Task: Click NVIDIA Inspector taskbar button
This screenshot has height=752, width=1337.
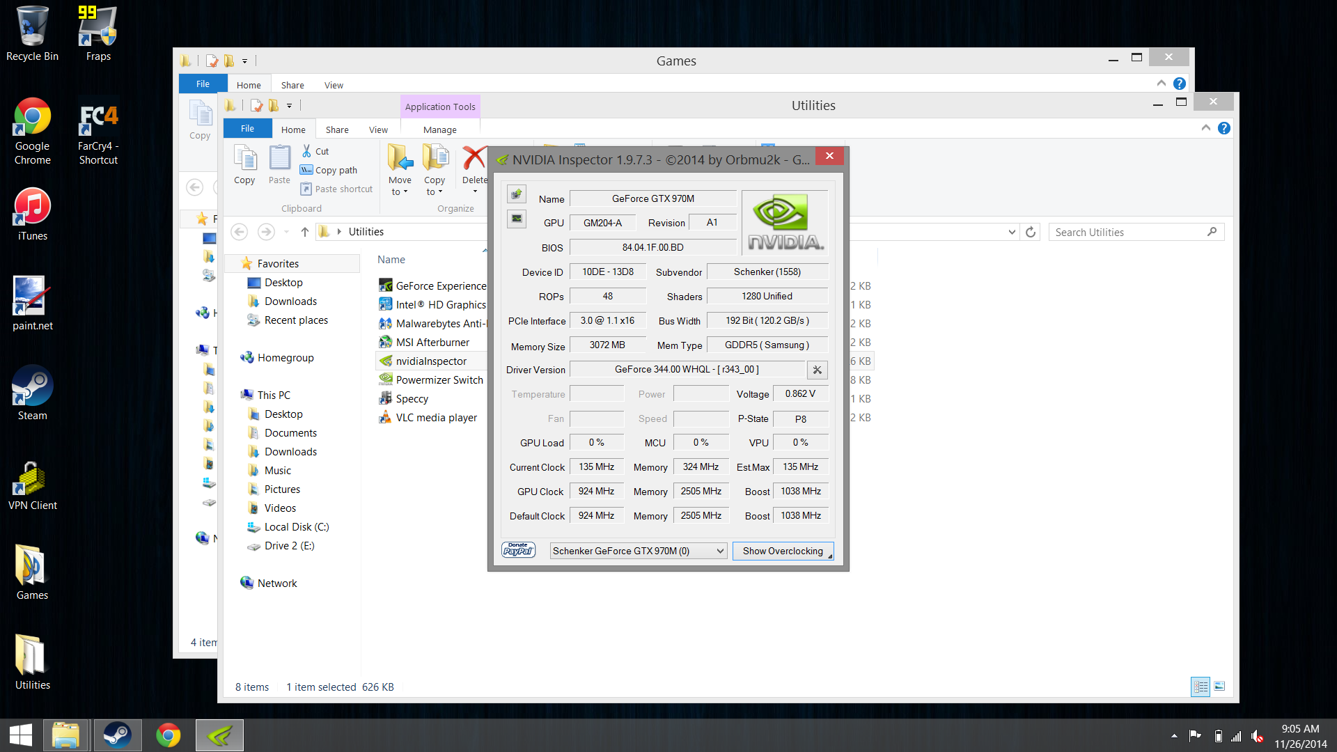Action: click(x=219, y=735)
